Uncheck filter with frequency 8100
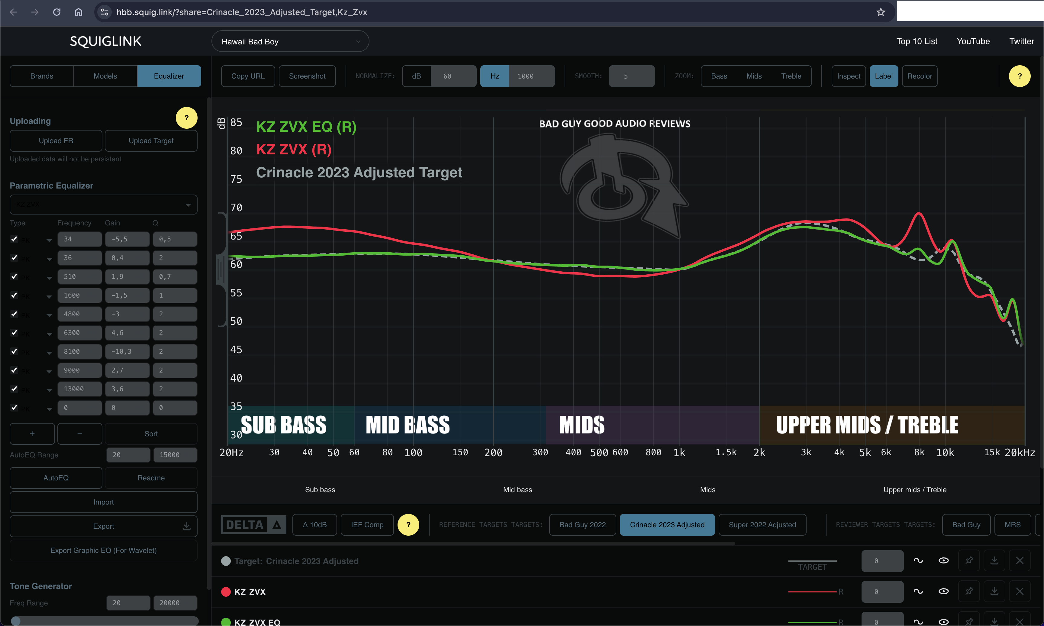The width and height of the screenshot is (1044, 626). point(14,351)
